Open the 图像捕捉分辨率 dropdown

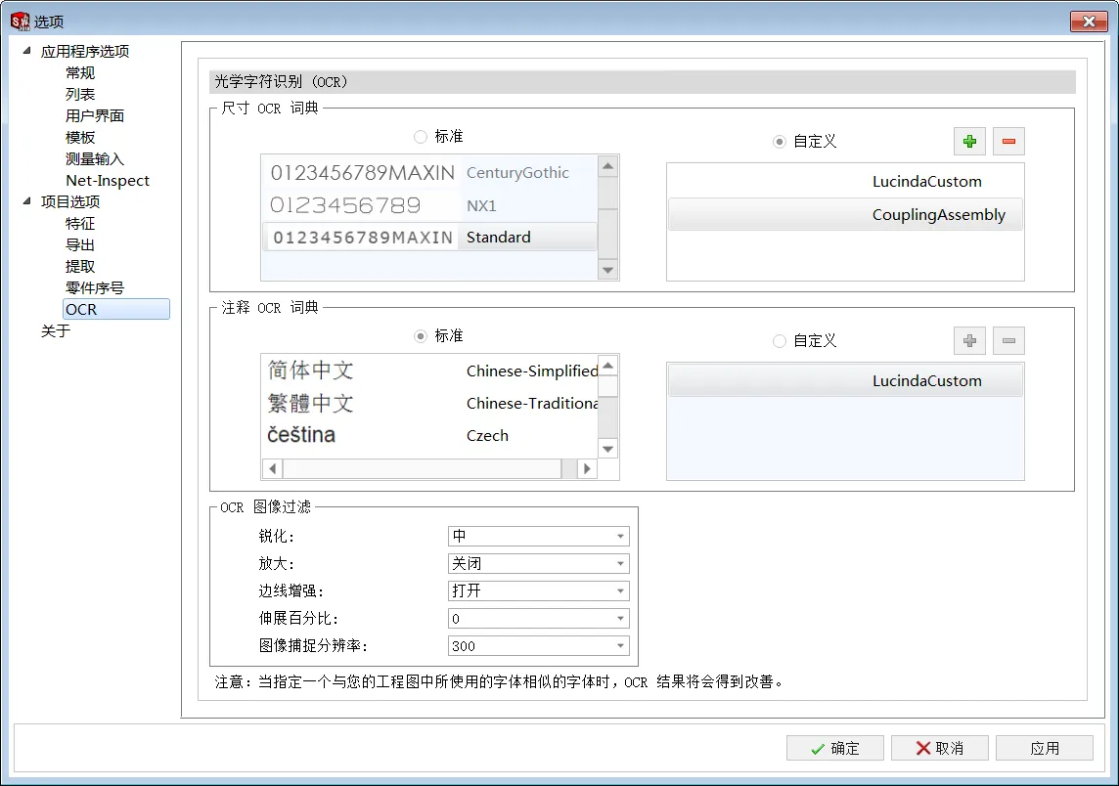click(538, 646)
